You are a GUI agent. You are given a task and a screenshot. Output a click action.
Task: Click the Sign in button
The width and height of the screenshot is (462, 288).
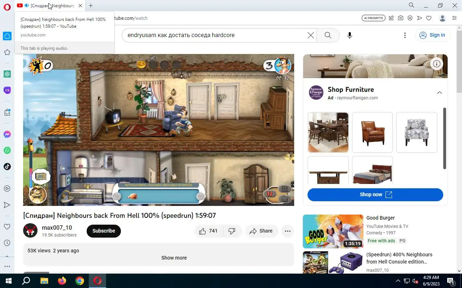(433, 35)
